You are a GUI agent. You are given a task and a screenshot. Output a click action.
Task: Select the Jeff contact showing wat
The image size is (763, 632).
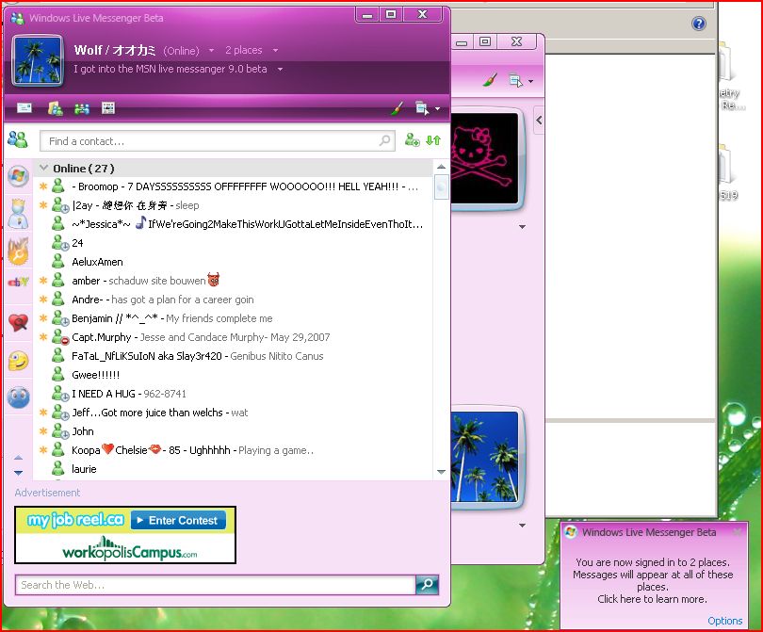pyautogui.click(x=233, y=413)
